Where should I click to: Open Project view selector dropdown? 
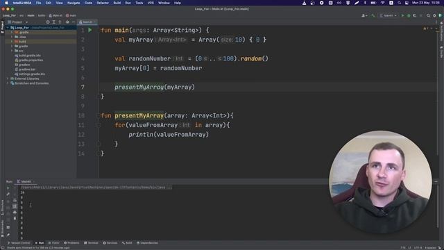pyautogui.click(x=18, y=22)
